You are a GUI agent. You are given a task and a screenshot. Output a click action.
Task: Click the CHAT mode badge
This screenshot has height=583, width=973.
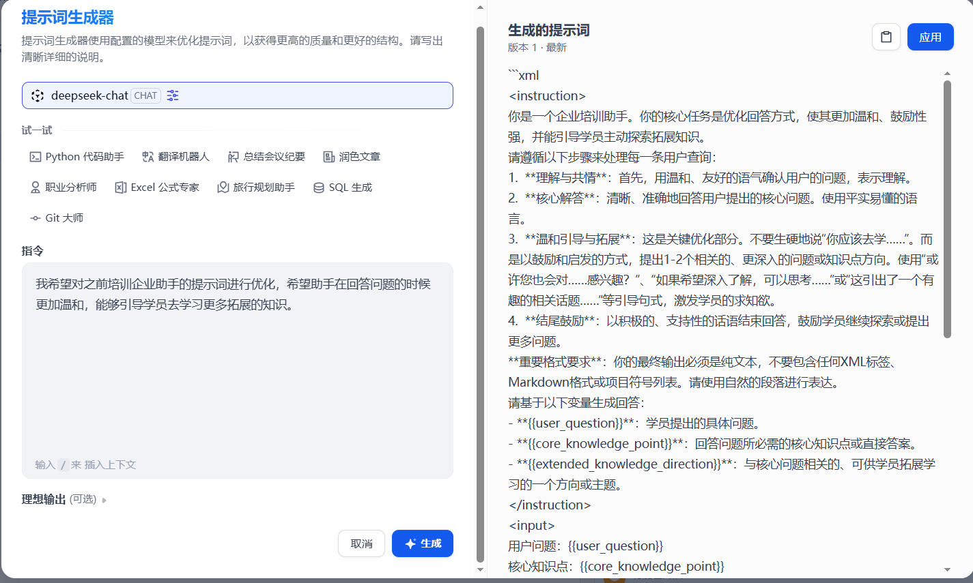click(145, 95)
